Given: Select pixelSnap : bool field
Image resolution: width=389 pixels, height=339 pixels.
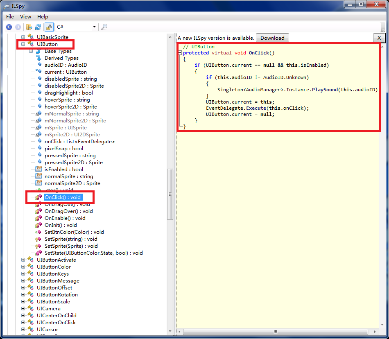Looking at the screenshot, I should [64, 149].
